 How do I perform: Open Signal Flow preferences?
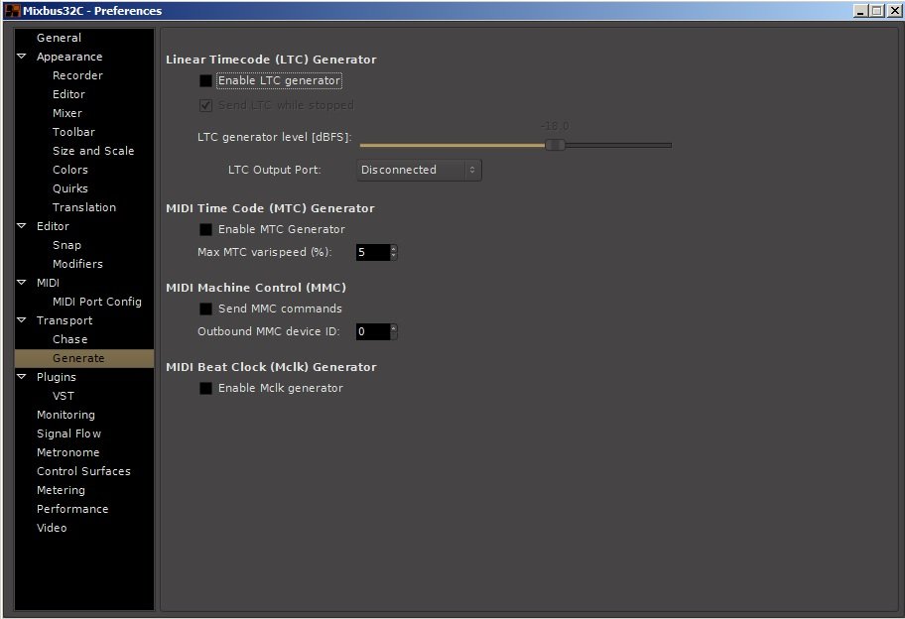[68, 433]
